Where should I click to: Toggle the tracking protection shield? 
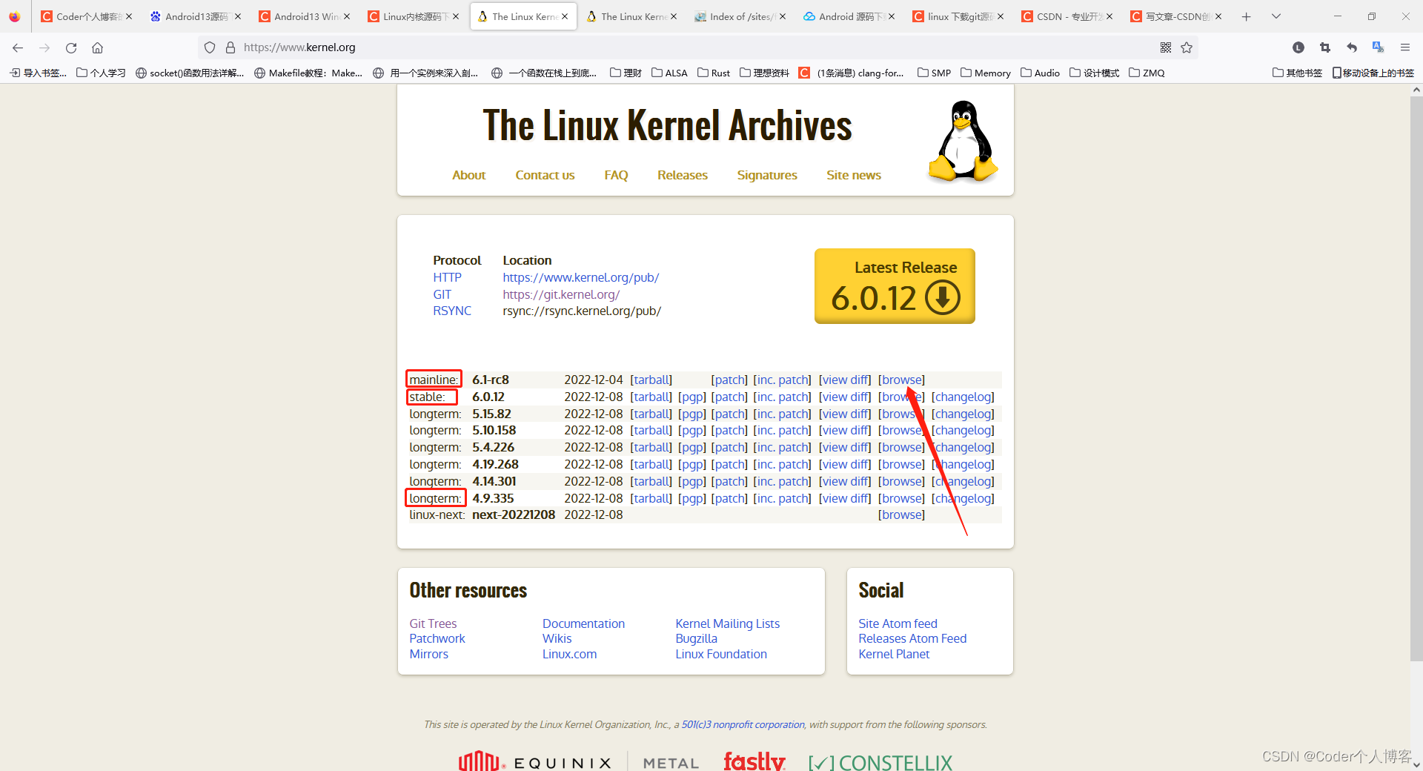pyautogui.click(x=210, y=47)
